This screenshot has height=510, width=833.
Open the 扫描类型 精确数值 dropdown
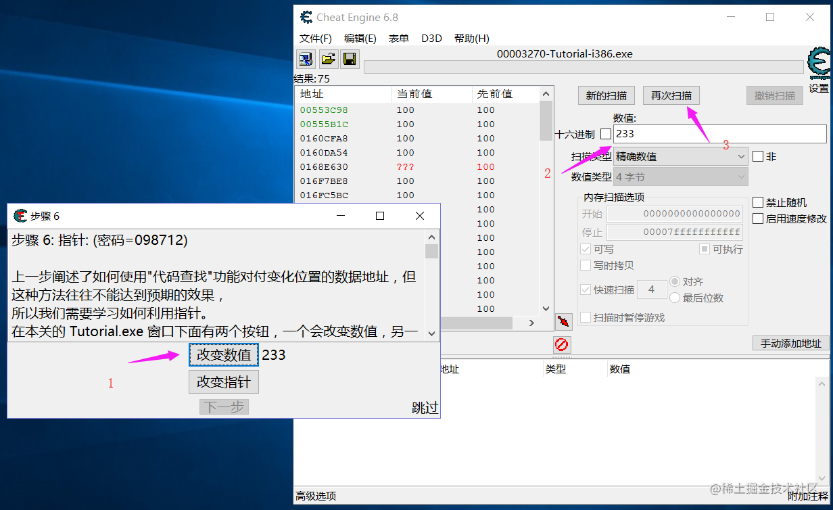pos(680,156)
